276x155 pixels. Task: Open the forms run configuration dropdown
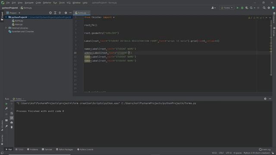coord(227,8)
